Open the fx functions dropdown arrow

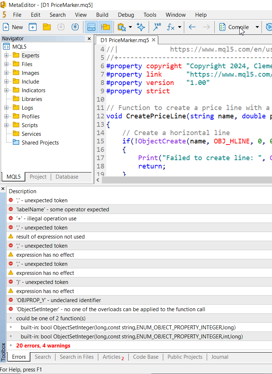point(180,27)
